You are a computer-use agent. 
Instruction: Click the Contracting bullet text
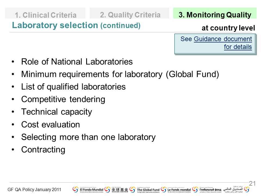pyautogui.click(x=43, y=150)
